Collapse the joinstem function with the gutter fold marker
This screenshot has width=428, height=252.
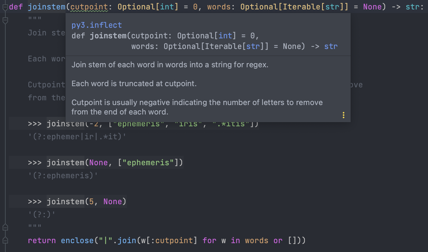pyautogui.click(x=5, y=7)
